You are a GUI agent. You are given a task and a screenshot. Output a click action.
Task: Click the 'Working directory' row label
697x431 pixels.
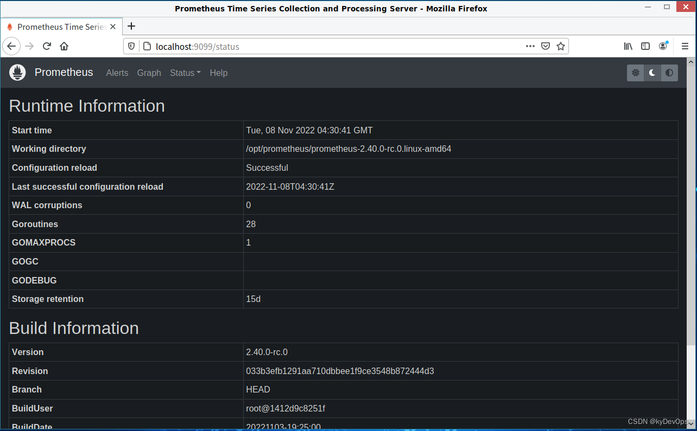49,149
